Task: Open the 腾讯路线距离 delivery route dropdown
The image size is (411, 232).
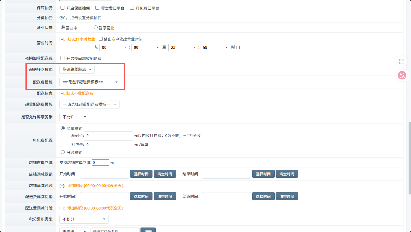Action: [x=77, y=70]
